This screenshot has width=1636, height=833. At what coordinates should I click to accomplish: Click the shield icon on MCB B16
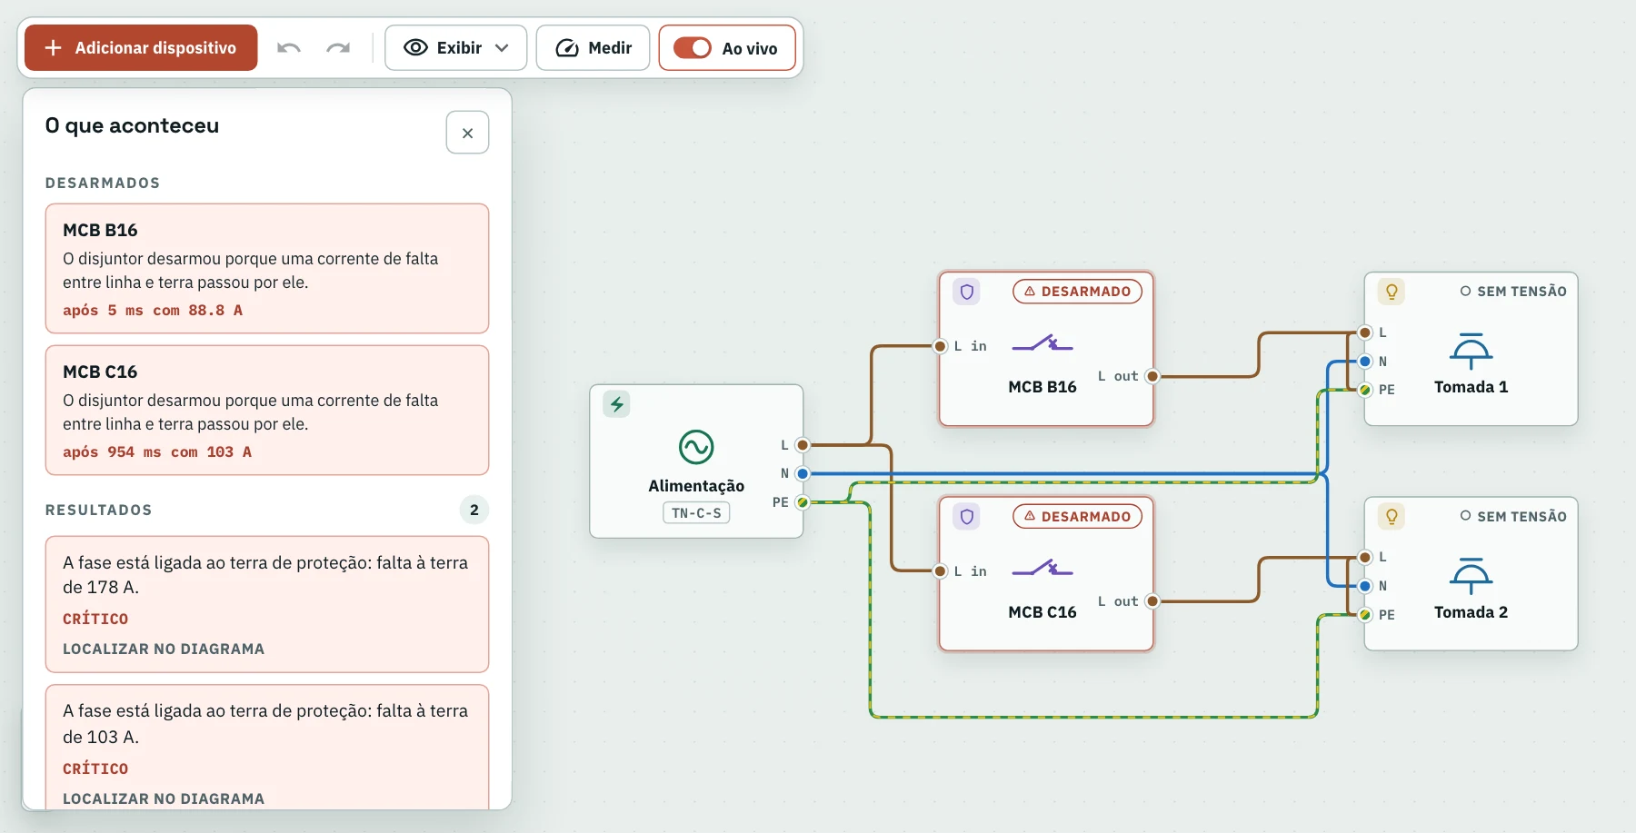pyautogui.click(x=967, y=292)
